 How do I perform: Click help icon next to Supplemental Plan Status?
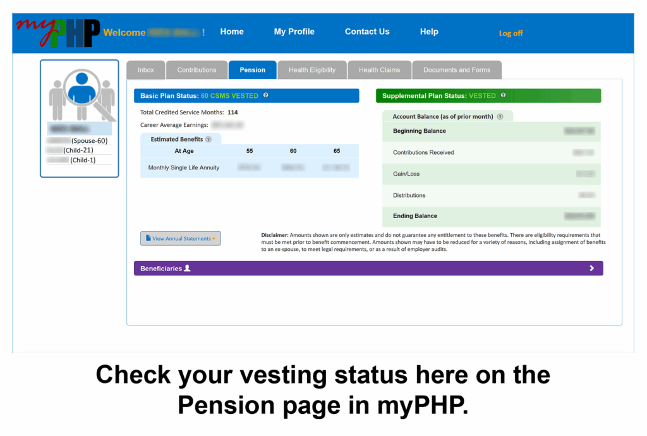(503, 95)
